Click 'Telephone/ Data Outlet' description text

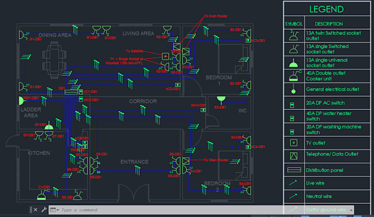[332, 154]
